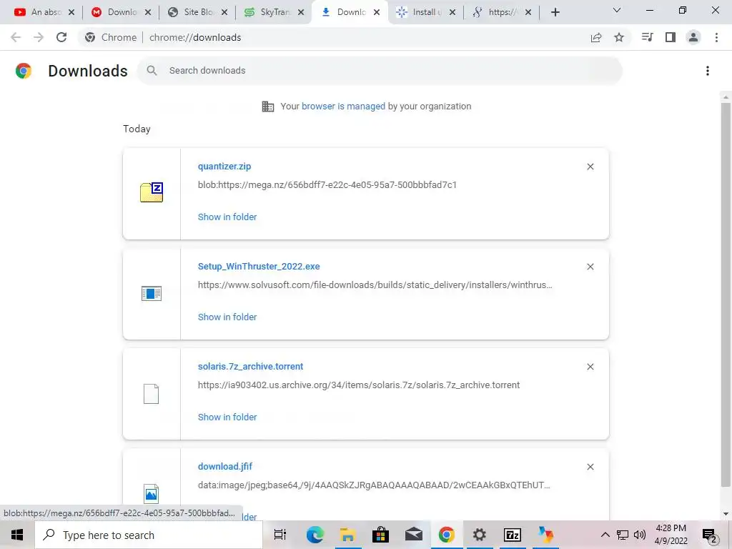Expand the tab search chevron
The height and width of the screenshot is (549, 732).
[x=617, y=10]
